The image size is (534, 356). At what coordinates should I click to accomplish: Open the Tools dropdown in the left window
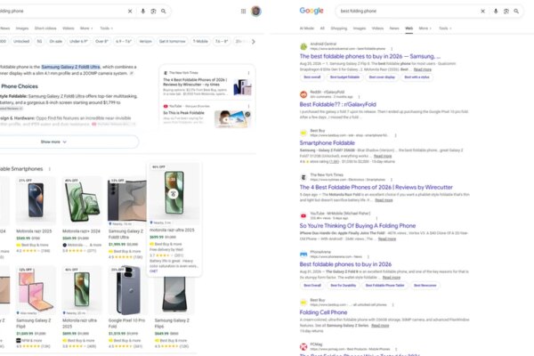click(x=106, y=28)
